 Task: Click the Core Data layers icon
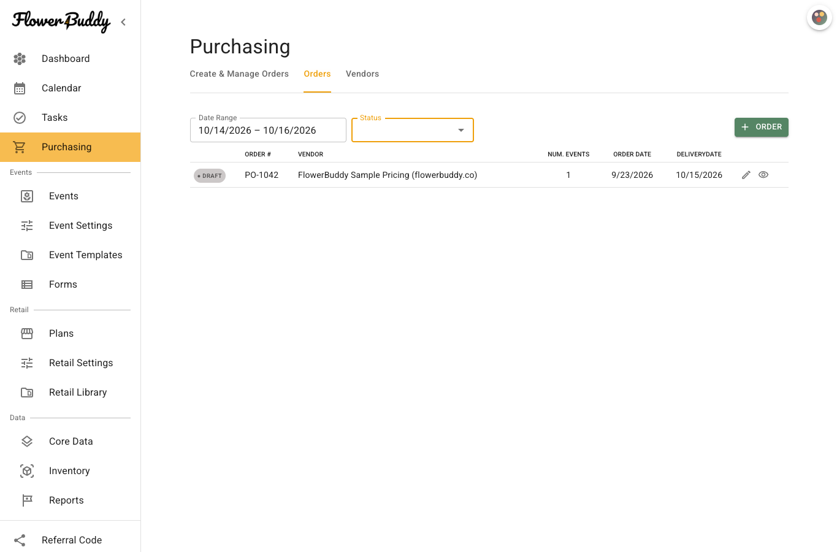(x=27, y=442)
